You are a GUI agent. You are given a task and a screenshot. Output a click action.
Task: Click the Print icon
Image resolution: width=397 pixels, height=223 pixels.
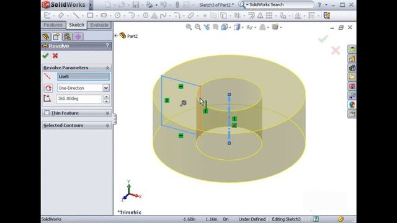[x=149, y=4]
